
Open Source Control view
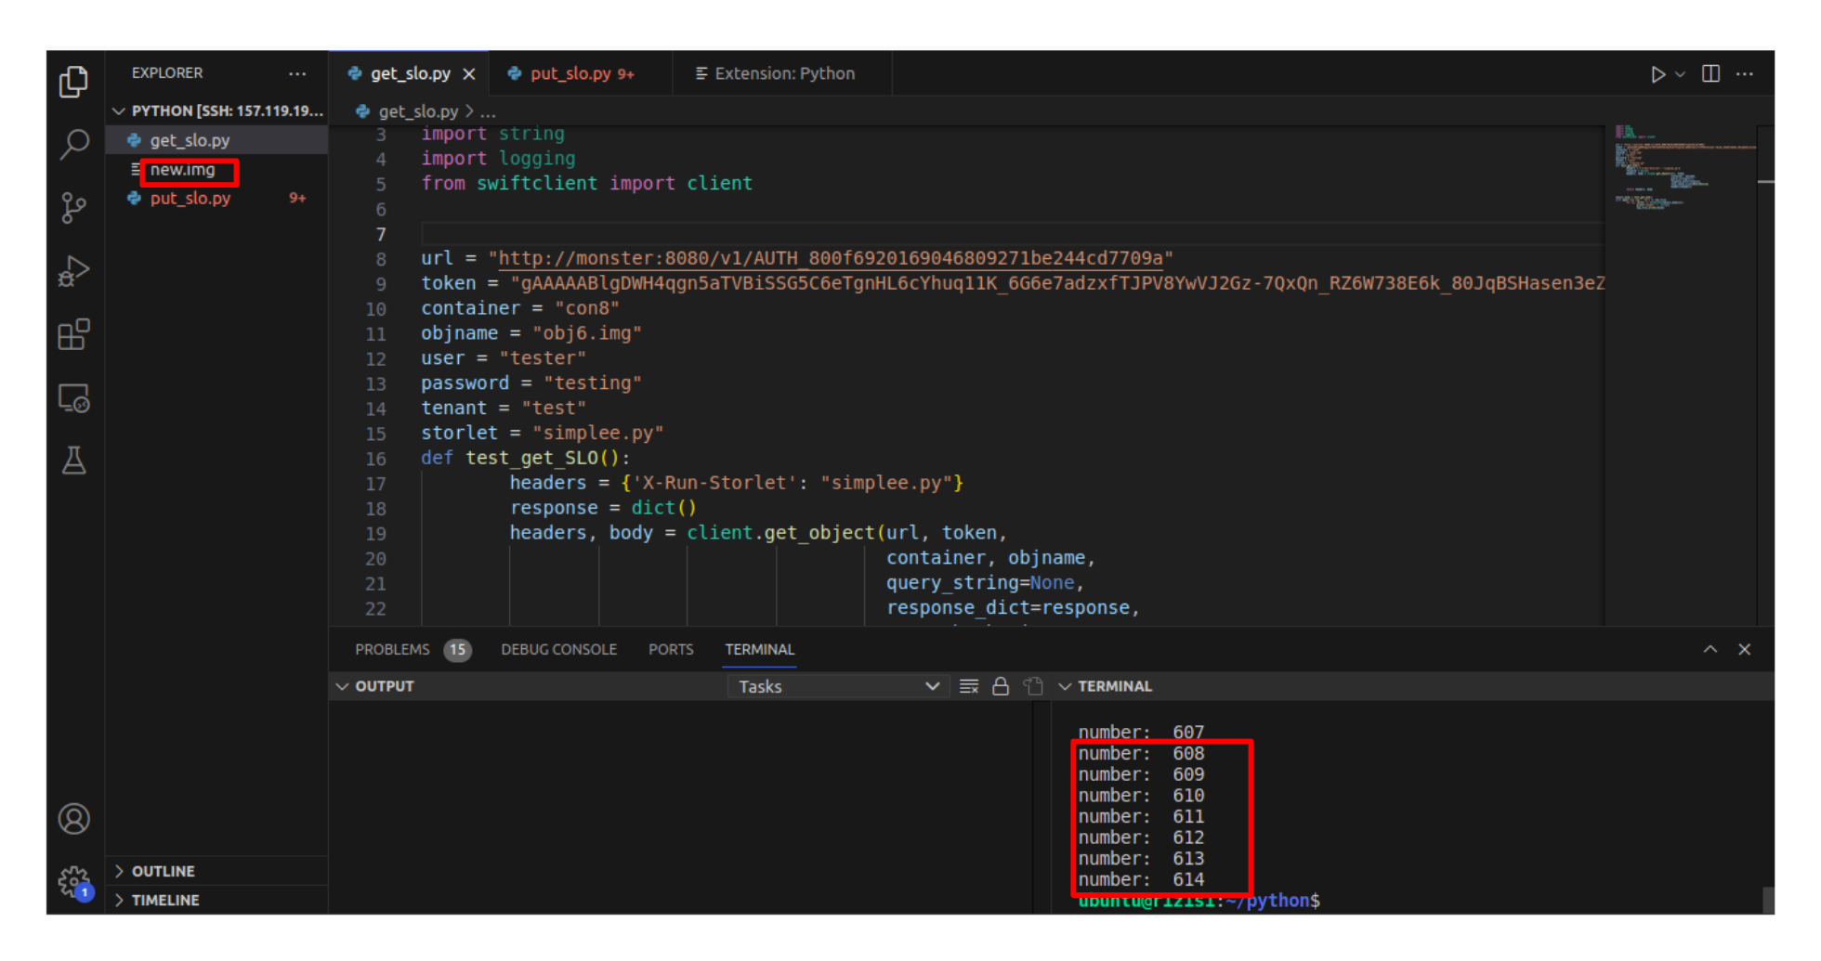click(x=73, y=207)
